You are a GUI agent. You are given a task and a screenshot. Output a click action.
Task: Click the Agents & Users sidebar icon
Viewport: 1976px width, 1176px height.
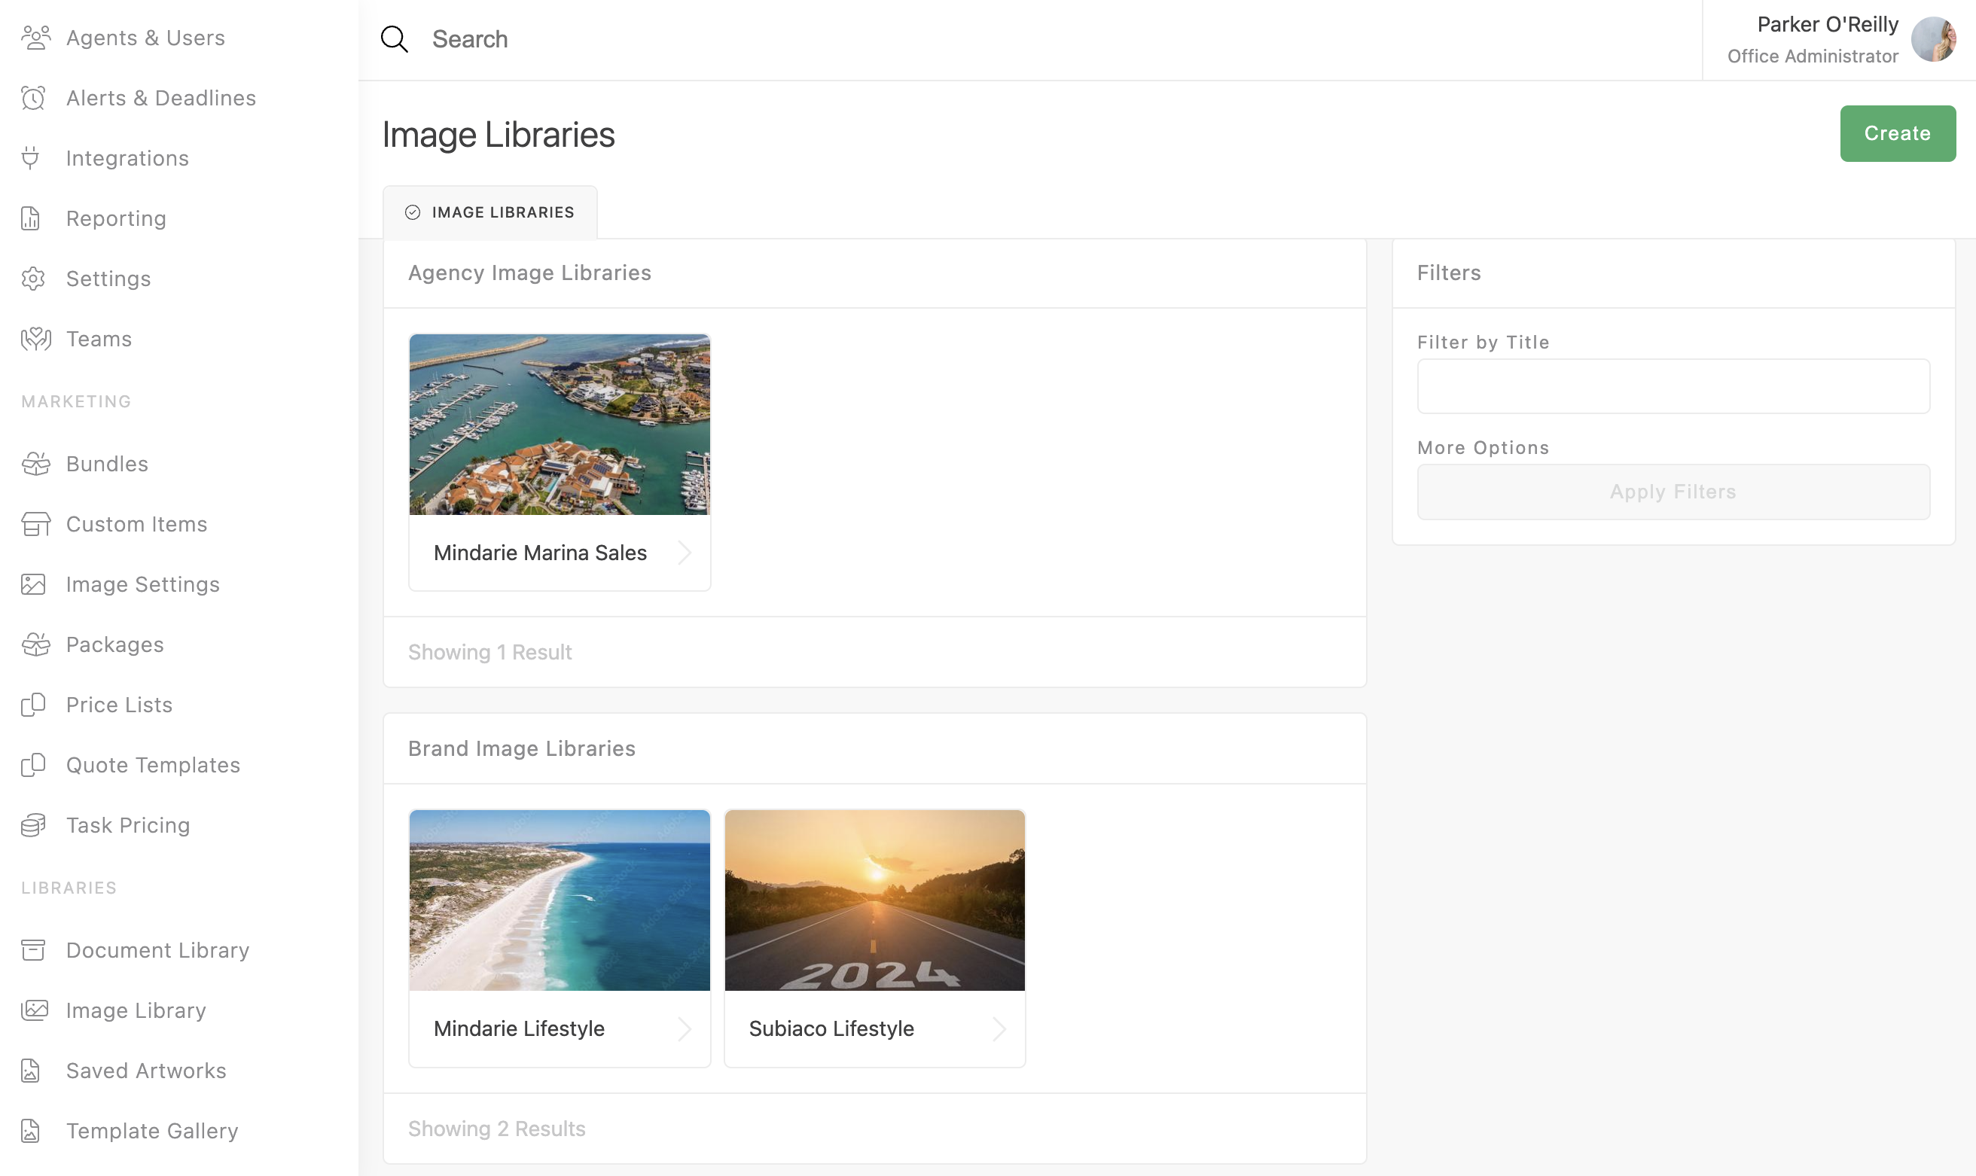pyautogui.click(x=35, y=37)
